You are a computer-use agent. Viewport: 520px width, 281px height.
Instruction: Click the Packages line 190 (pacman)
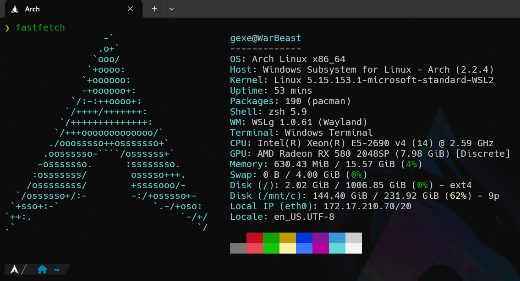[x=290, y=101]
